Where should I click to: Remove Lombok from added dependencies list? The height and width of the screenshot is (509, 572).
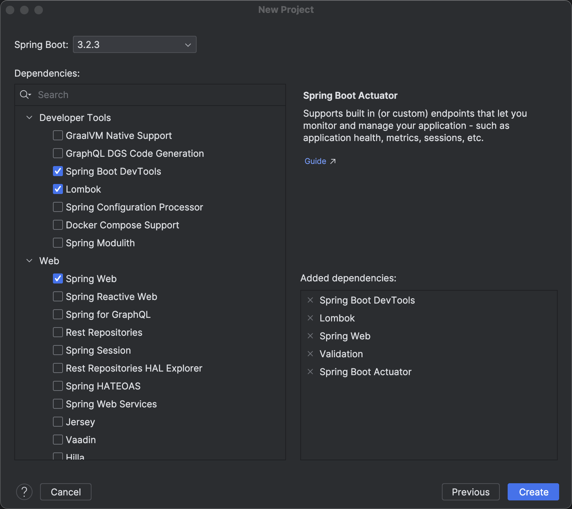click(x=310, y=318)
